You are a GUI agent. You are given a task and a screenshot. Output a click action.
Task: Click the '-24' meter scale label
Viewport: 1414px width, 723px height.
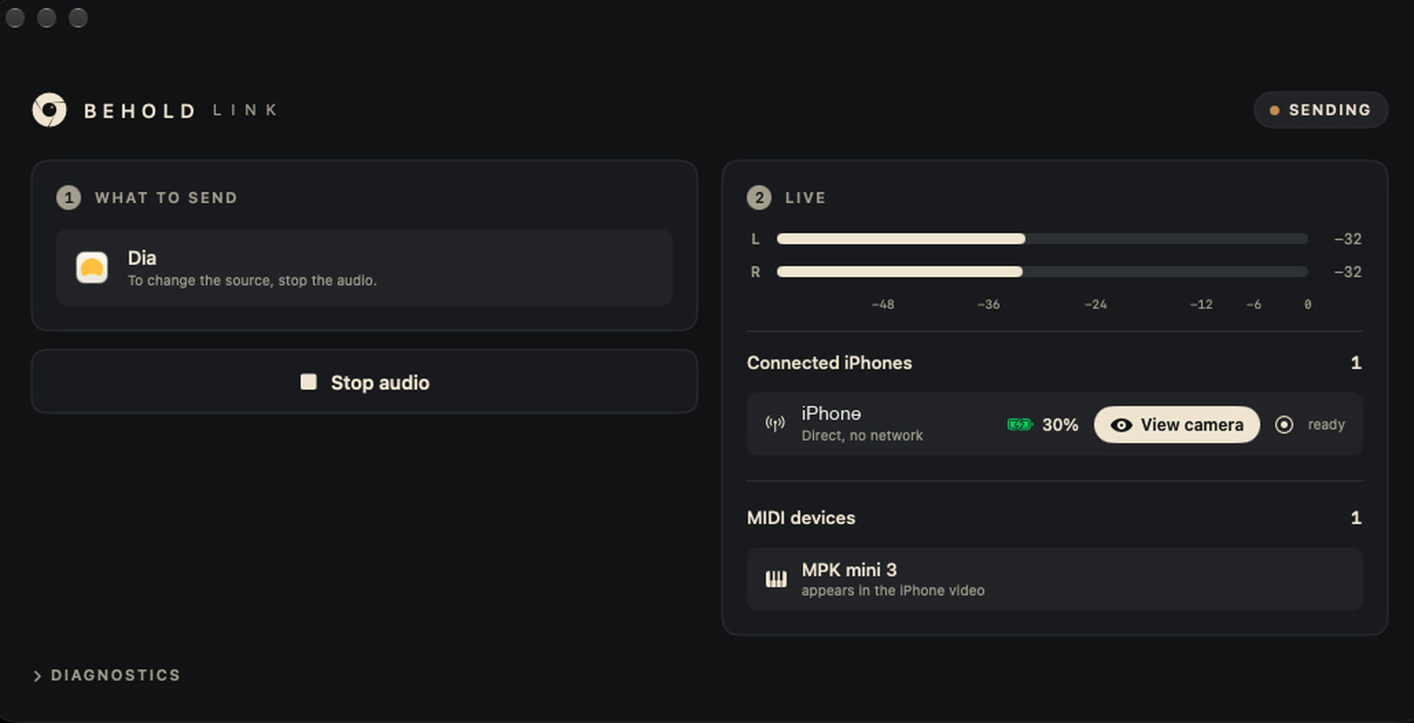pyautogui.click(x=1096, y=305)
